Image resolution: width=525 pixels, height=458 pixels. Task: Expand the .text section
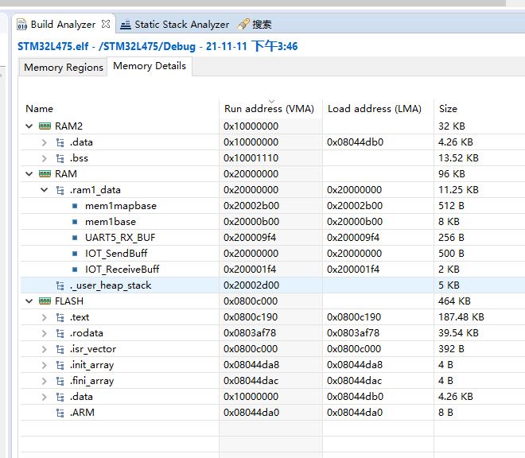45,317
